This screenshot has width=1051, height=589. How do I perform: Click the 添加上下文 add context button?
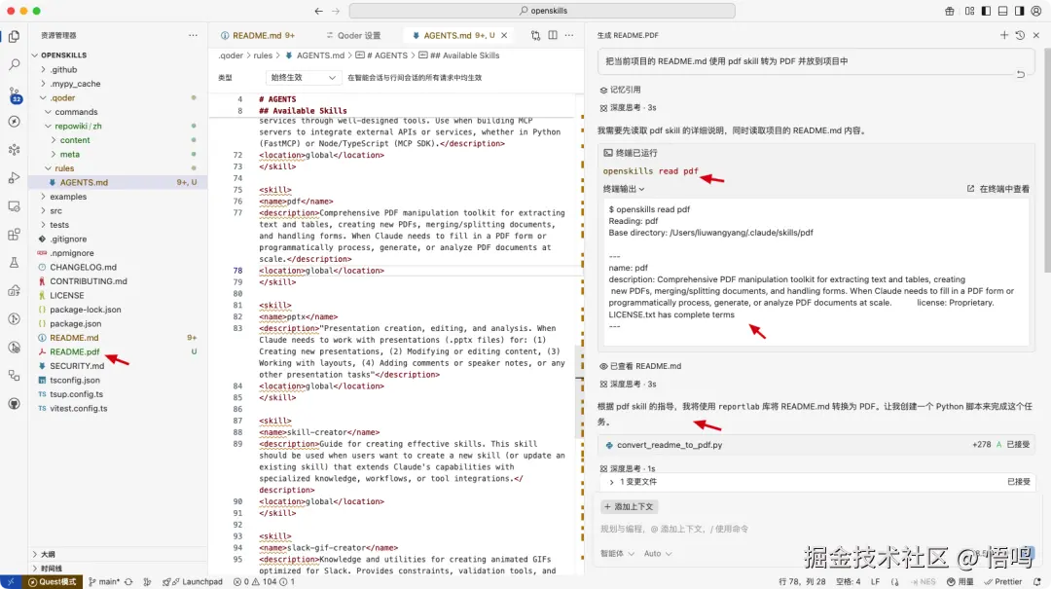630,506
